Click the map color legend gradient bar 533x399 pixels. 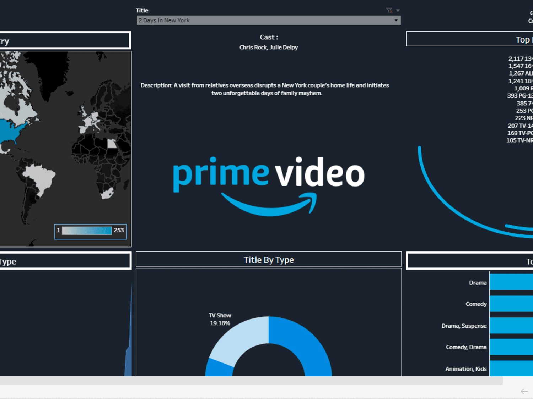point(87,231)
